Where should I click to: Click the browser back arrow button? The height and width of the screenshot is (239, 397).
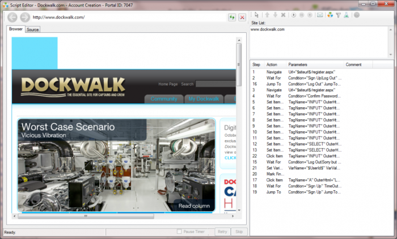pyautogui.click(x=12, y=17)
